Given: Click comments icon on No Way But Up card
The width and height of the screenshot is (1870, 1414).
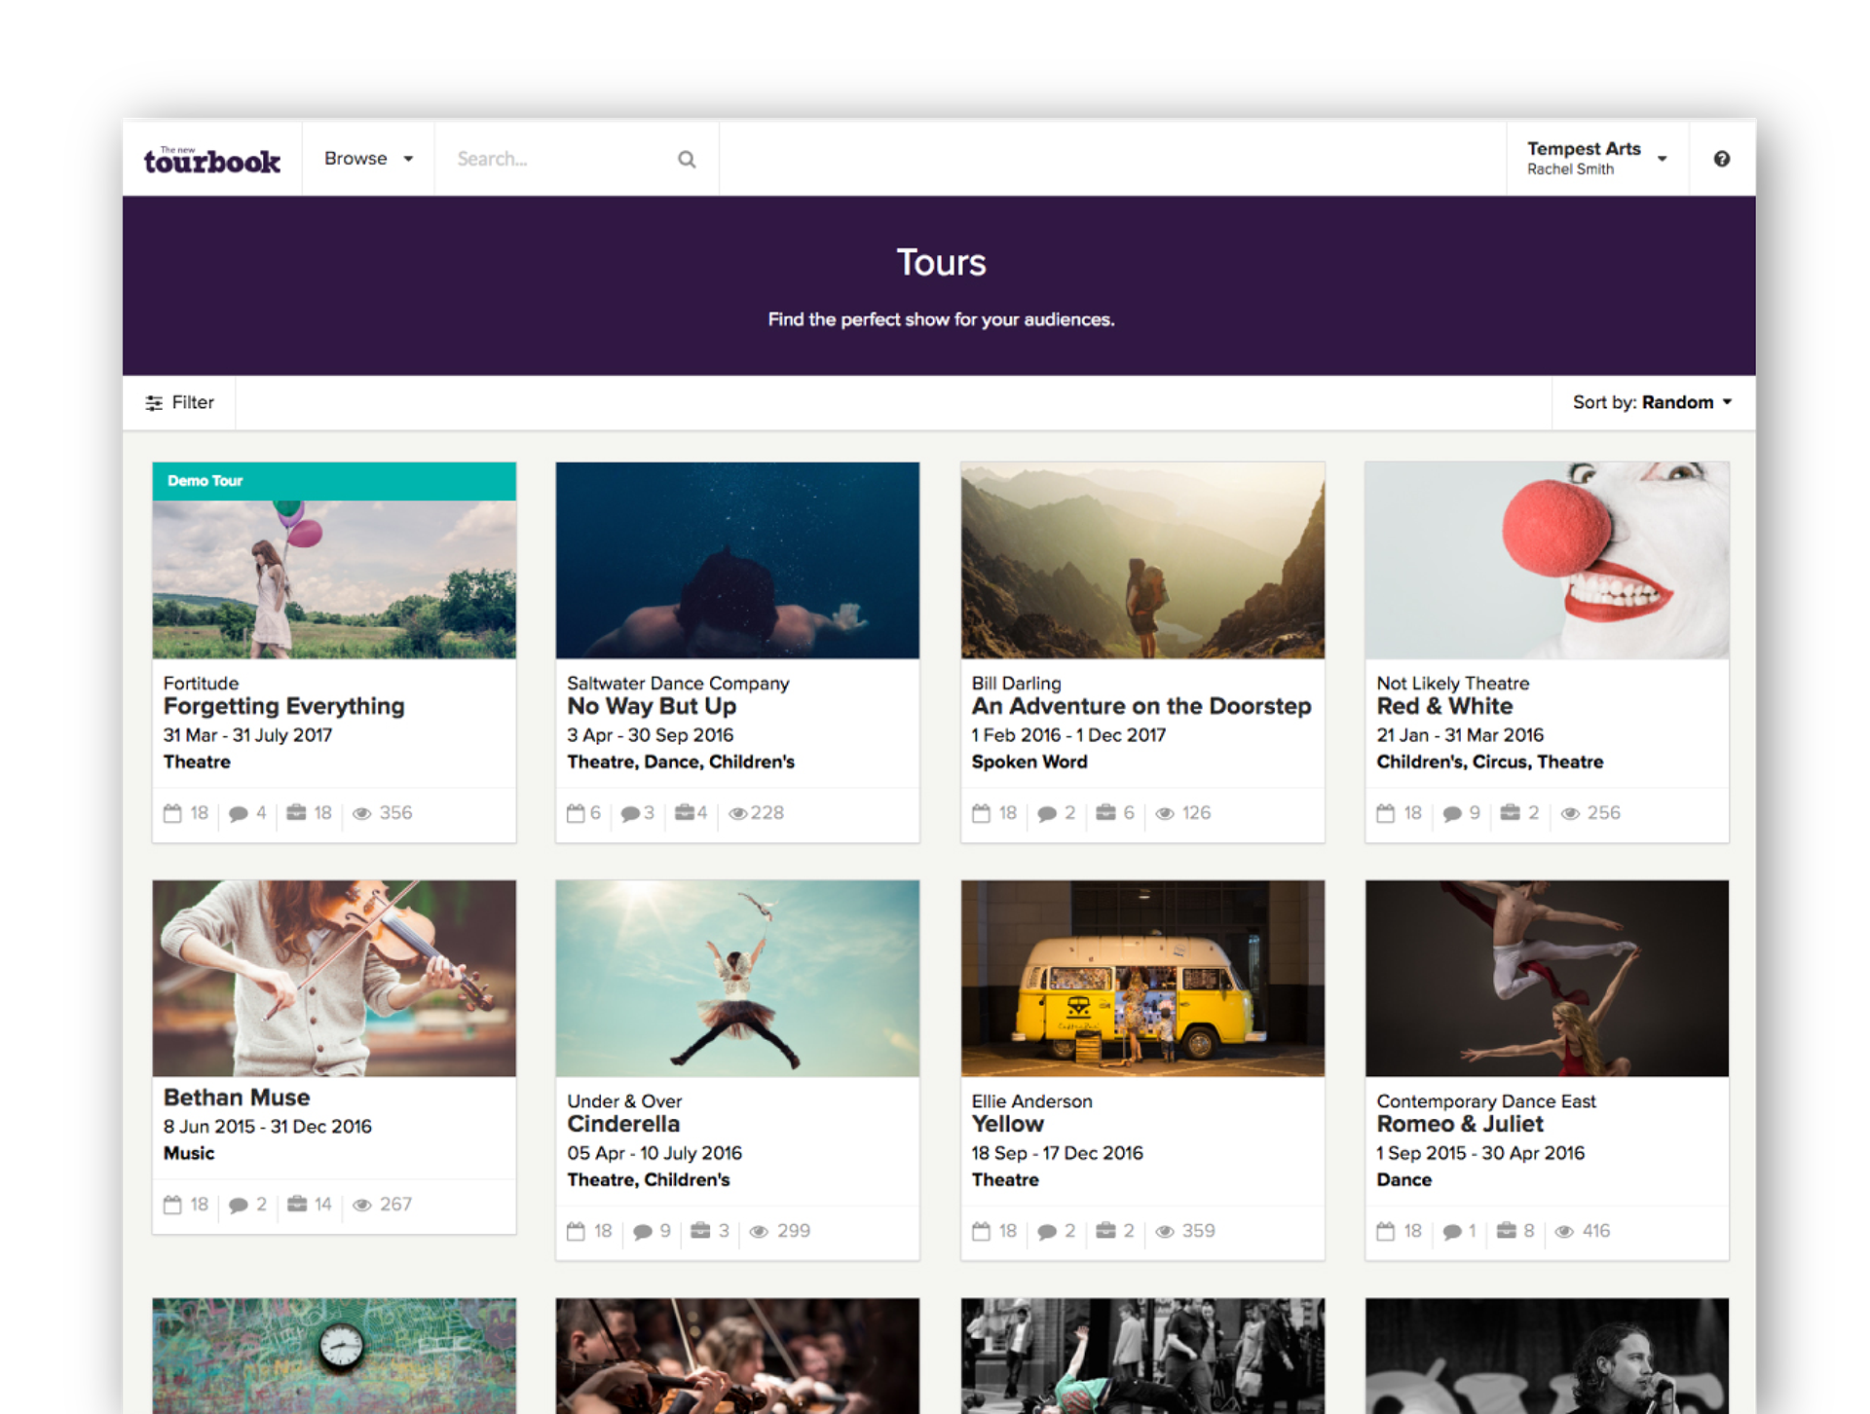Looking at the screenshot, I should [x=630, y=814].
